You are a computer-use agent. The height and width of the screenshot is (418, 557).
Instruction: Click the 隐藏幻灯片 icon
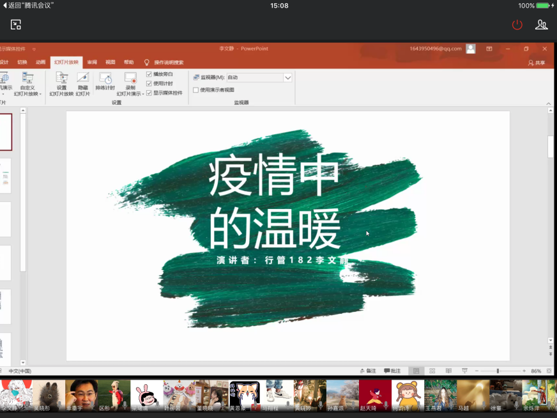pyautogui.click(x=83, y=82)
